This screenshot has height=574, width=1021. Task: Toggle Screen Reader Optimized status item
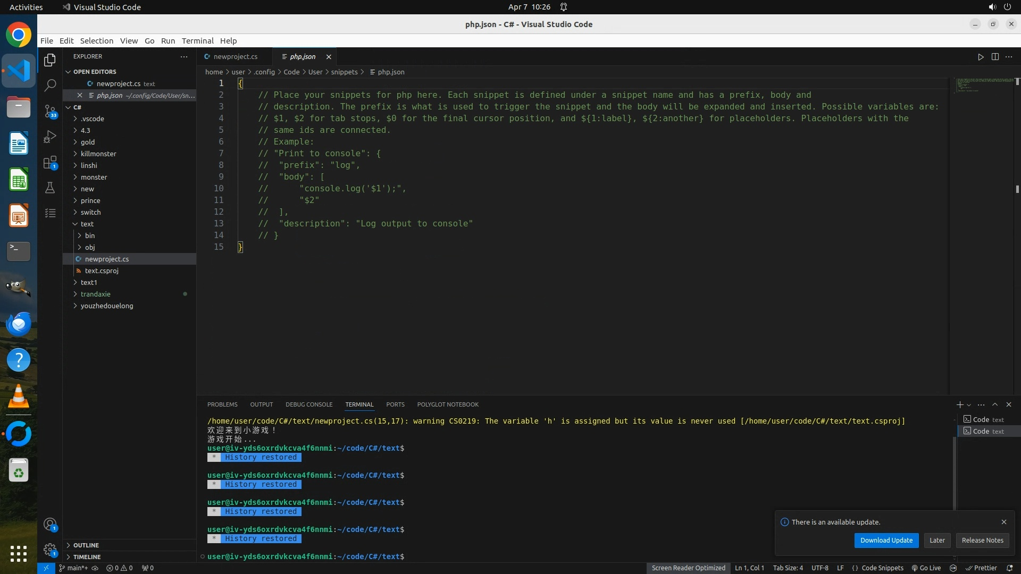click(x=688, y=568)
